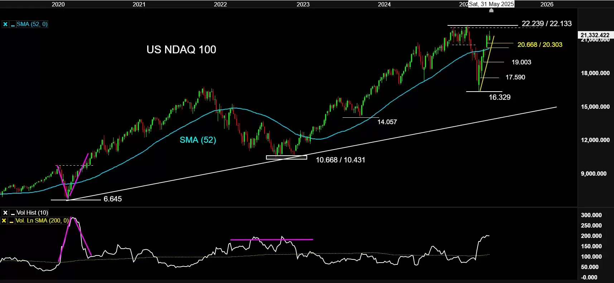Click the 200.000 volume axis label
Image resolution: width=614 pixels, height=283 pixels.
[591, 236]
